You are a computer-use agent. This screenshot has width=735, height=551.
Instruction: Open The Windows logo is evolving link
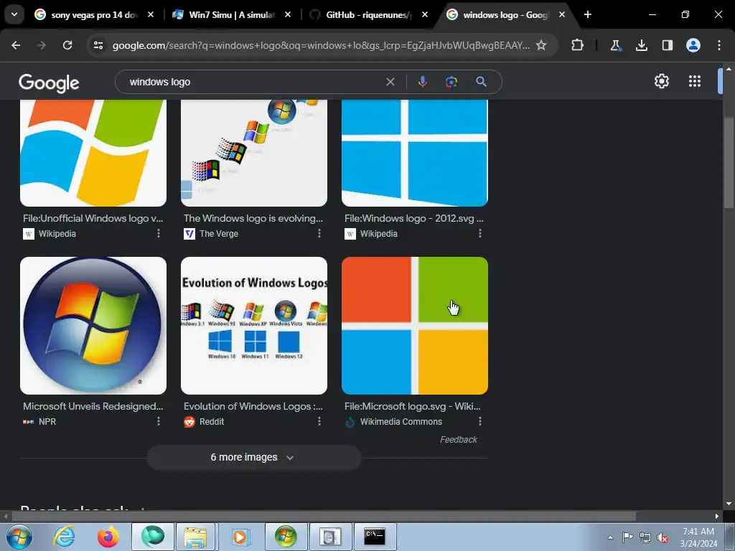tap(253, 218)
